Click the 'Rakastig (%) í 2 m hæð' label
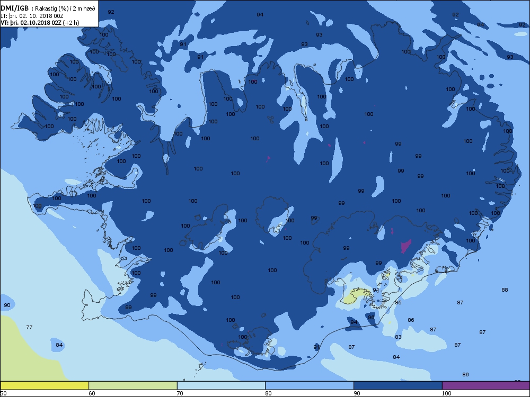The width and height of the screenshot is (530, 397). (x=65, y=9)
